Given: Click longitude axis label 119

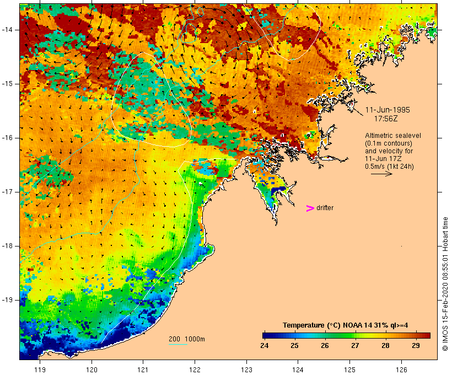Looking at the screenshot, I should pyautogui.click(x=40, y=369).
